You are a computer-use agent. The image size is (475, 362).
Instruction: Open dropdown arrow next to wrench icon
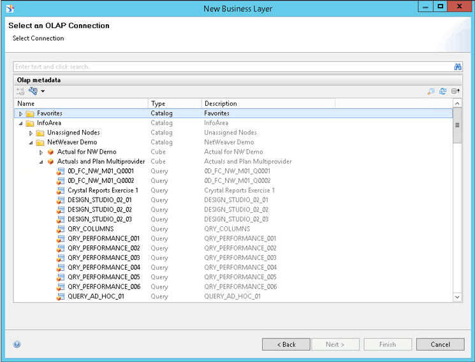43,92
